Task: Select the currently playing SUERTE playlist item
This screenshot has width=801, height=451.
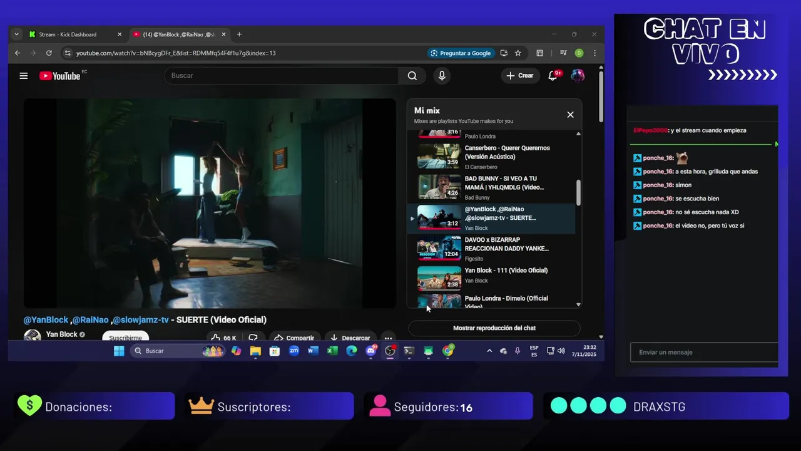Action: click(491, 218)
